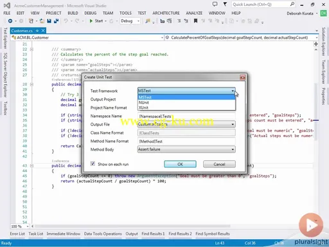Click the comment out lines toolbar icon
This screenshot has width=329, height=247.
[x=179, y=21]
